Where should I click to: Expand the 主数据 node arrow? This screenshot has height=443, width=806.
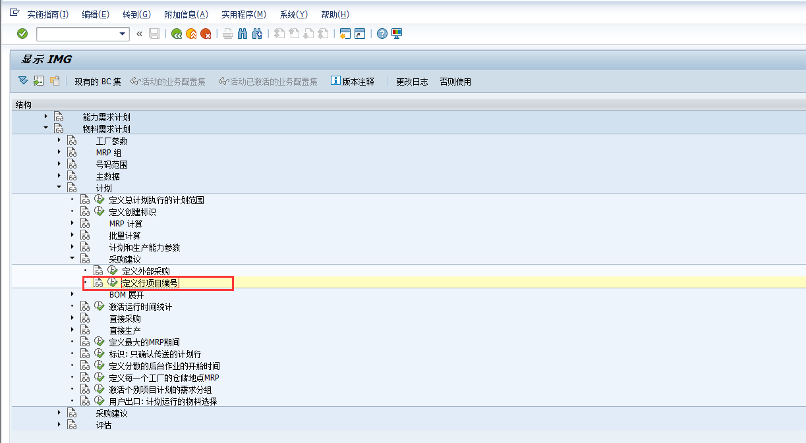pyautogui.click(x=59, y=175)
